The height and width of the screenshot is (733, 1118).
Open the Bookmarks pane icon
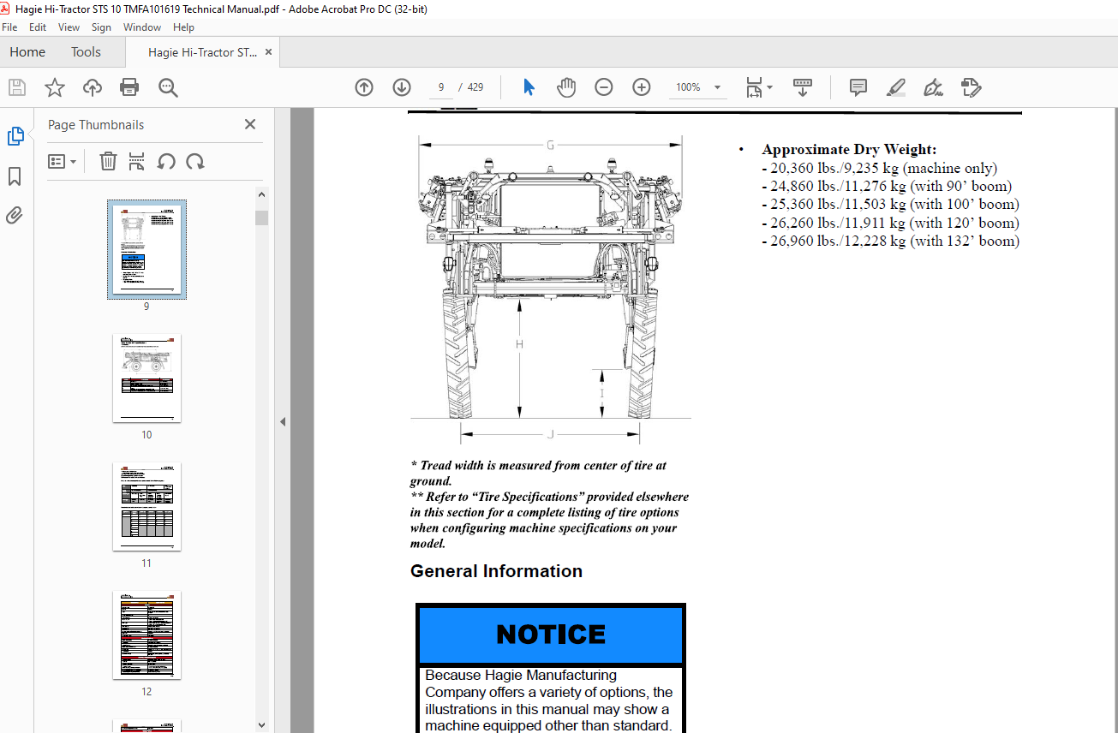pyautogui.click(x=15, y=176)
